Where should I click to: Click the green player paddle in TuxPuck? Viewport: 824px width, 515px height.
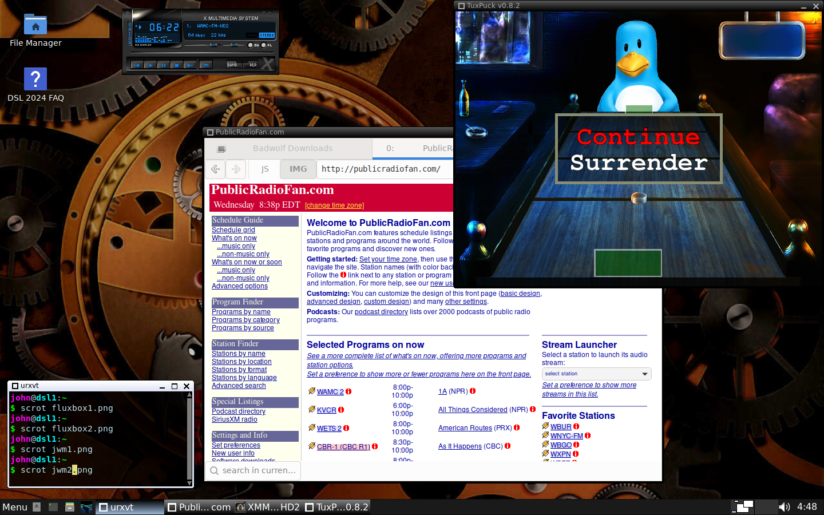coord(628,263)
